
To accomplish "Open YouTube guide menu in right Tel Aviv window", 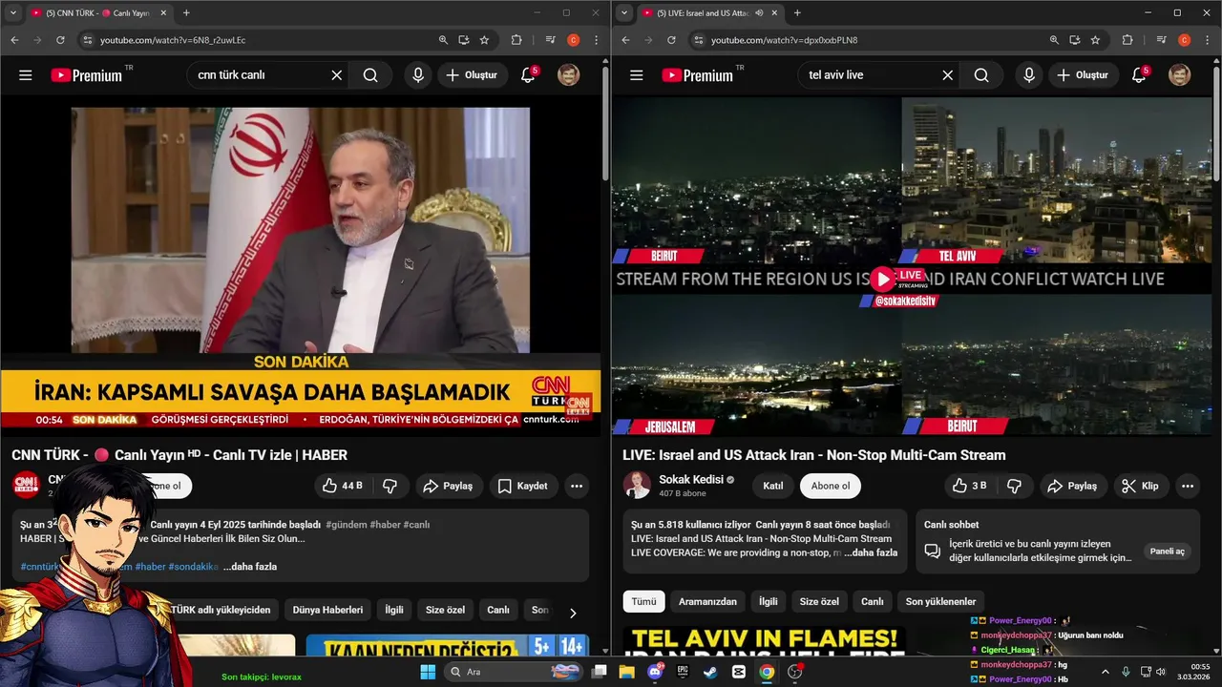I will [637, 75].
